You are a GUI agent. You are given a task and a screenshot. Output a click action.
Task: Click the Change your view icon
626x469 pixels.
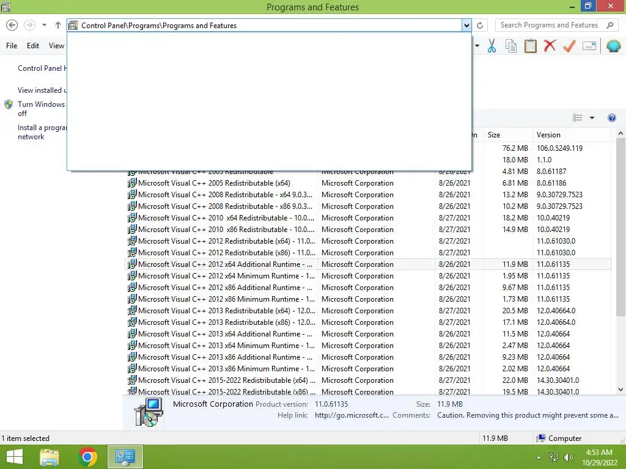click(577, 118)
